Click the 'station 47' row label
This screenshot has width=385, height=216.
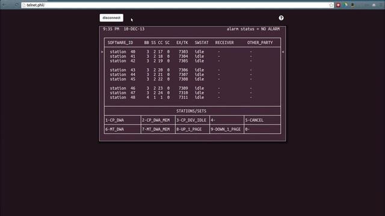(123, 93)
